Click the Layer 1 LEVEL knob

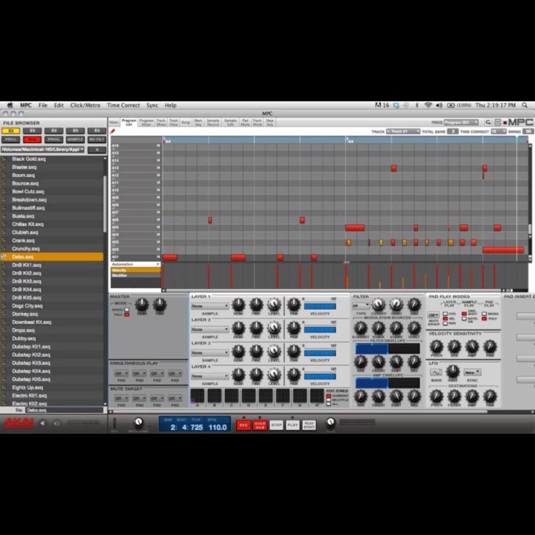(x=273, y=304)
